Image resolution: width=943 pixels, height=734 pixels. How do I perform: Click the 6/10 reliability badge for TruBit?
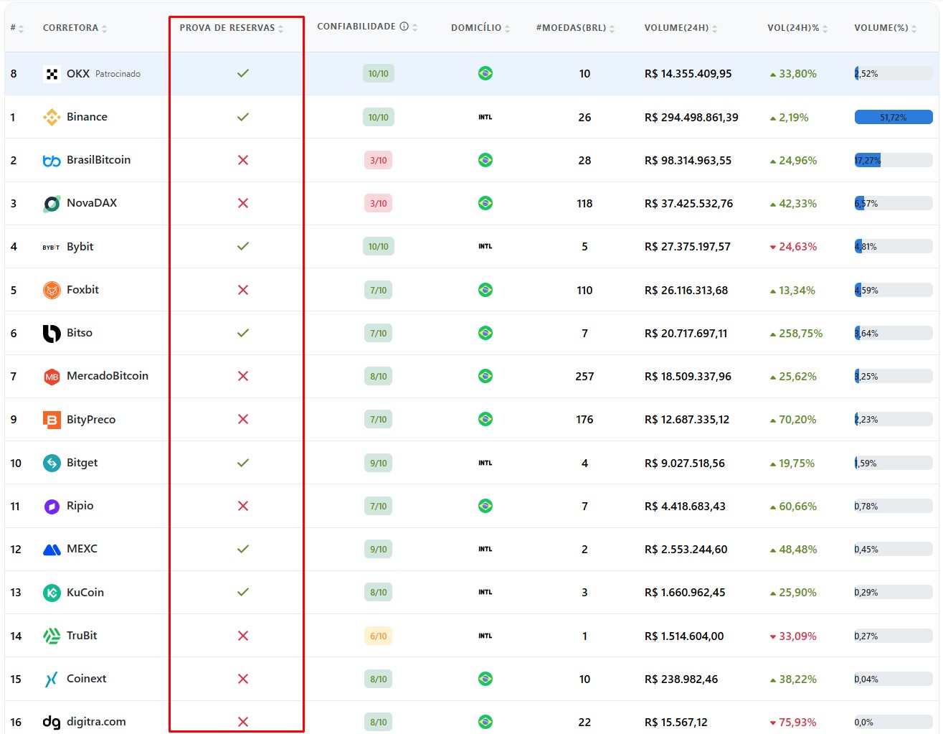click(x=378, y=636)
